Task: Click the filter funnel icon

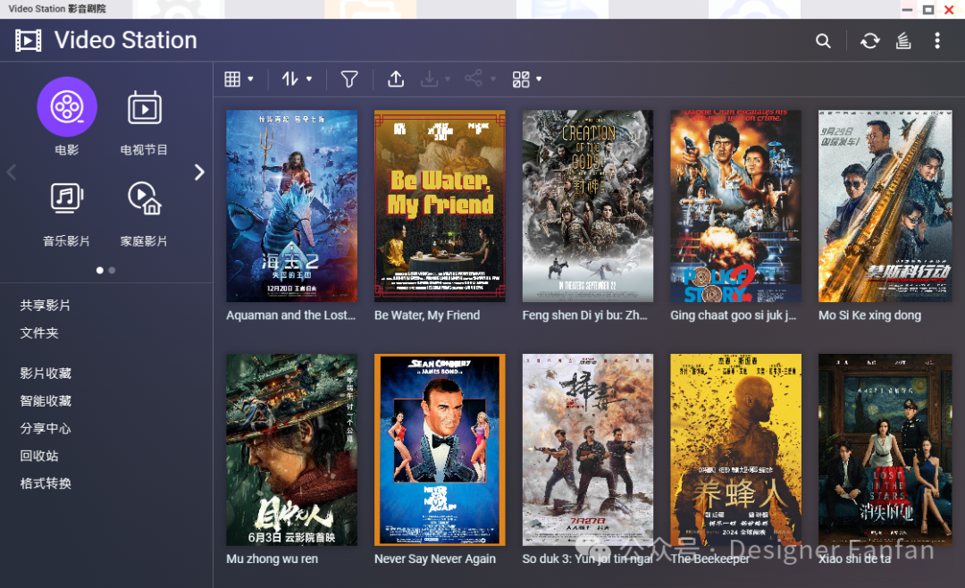Action: (x=349, y=80)
